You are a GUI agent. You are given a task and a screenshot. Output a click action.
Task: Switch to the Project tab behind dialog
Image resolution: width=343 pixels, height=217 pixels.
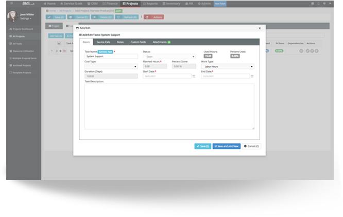[54, 26]
